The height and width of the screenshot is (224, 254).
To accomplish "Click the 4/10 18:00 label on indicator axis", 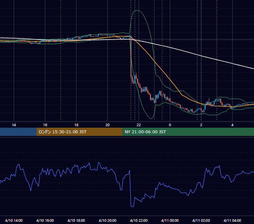I will tap(76, 220).
